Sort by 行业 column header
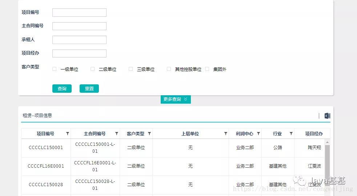Image resolution: width=357 pixels, height=196 pixels. click(277, 133)
